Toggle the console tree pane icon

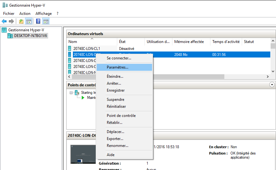click(x=29, y=21)
